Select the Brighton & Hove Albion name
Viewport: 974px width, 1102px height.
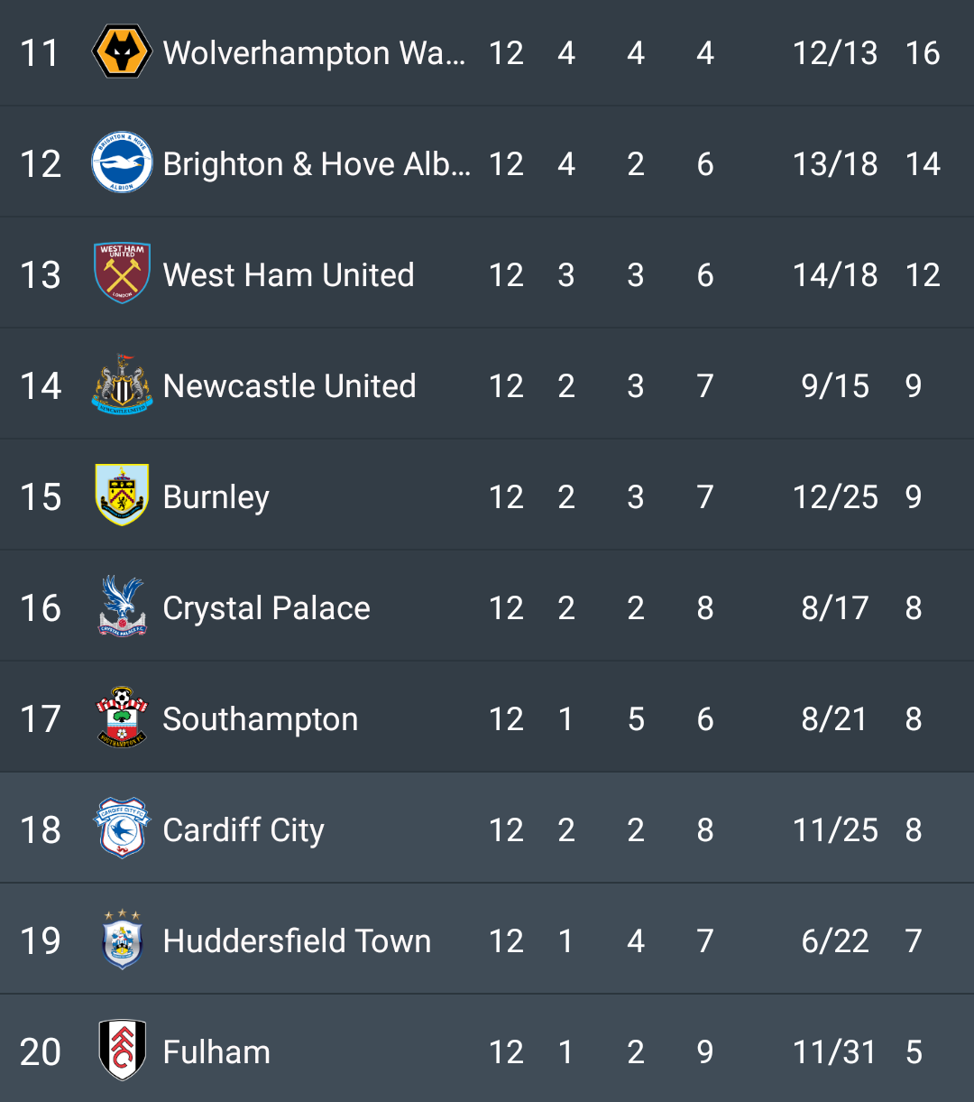[x=317, y=164]
